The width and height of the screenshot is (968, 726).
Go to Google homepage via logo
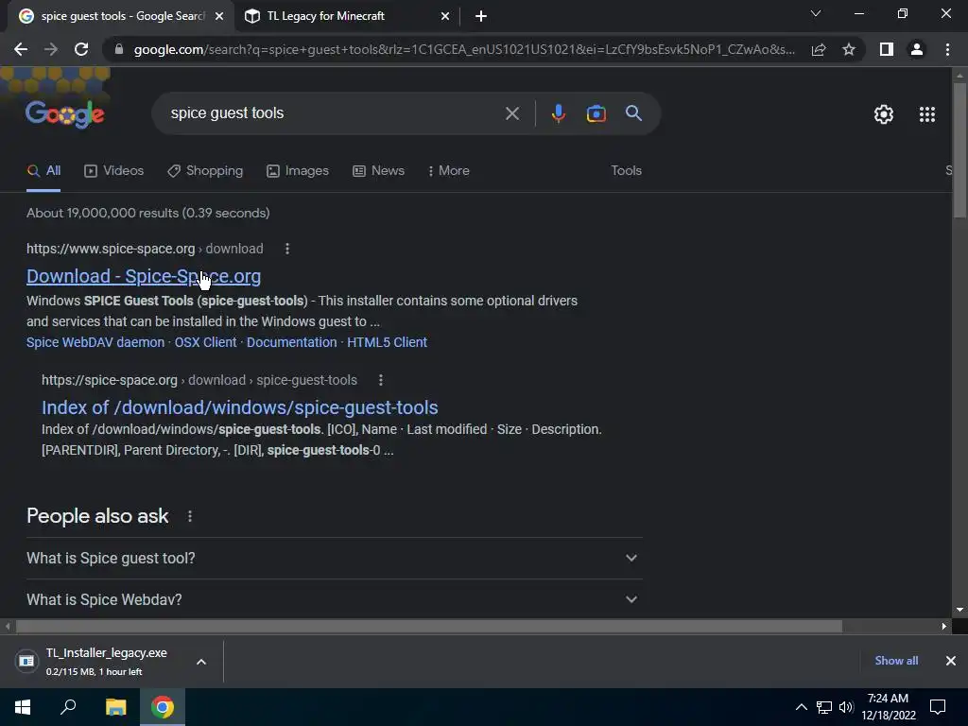[65, 114]
